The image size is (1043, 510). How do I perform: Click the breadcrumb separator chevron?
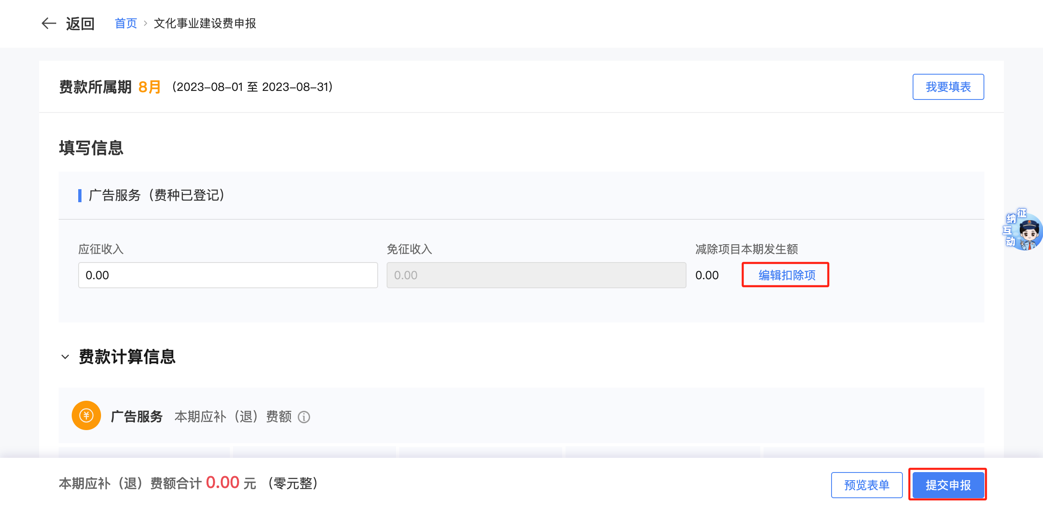coord(145,24)
